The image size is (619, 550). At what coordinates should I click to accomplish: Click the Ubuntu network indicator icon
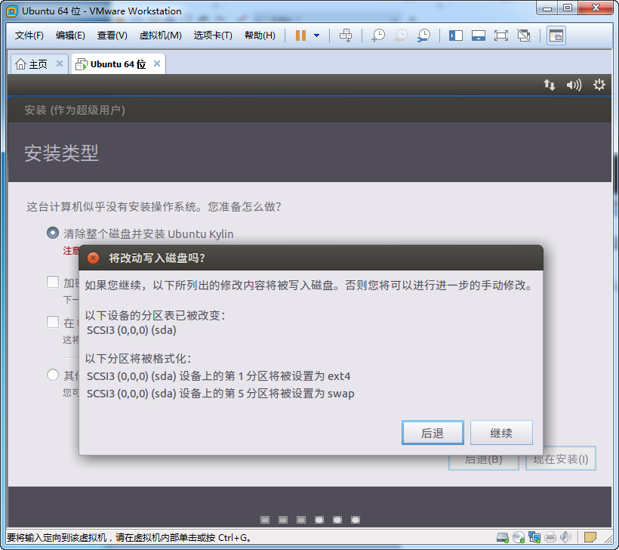pyautogui.click(x=549, y=85)
